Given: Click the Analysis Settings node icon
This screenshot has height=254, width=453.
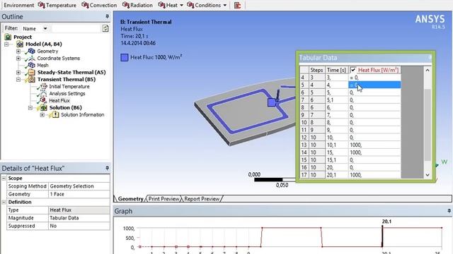Looking at the screenshot, I should pyautogui.click(x=43, y=93).
